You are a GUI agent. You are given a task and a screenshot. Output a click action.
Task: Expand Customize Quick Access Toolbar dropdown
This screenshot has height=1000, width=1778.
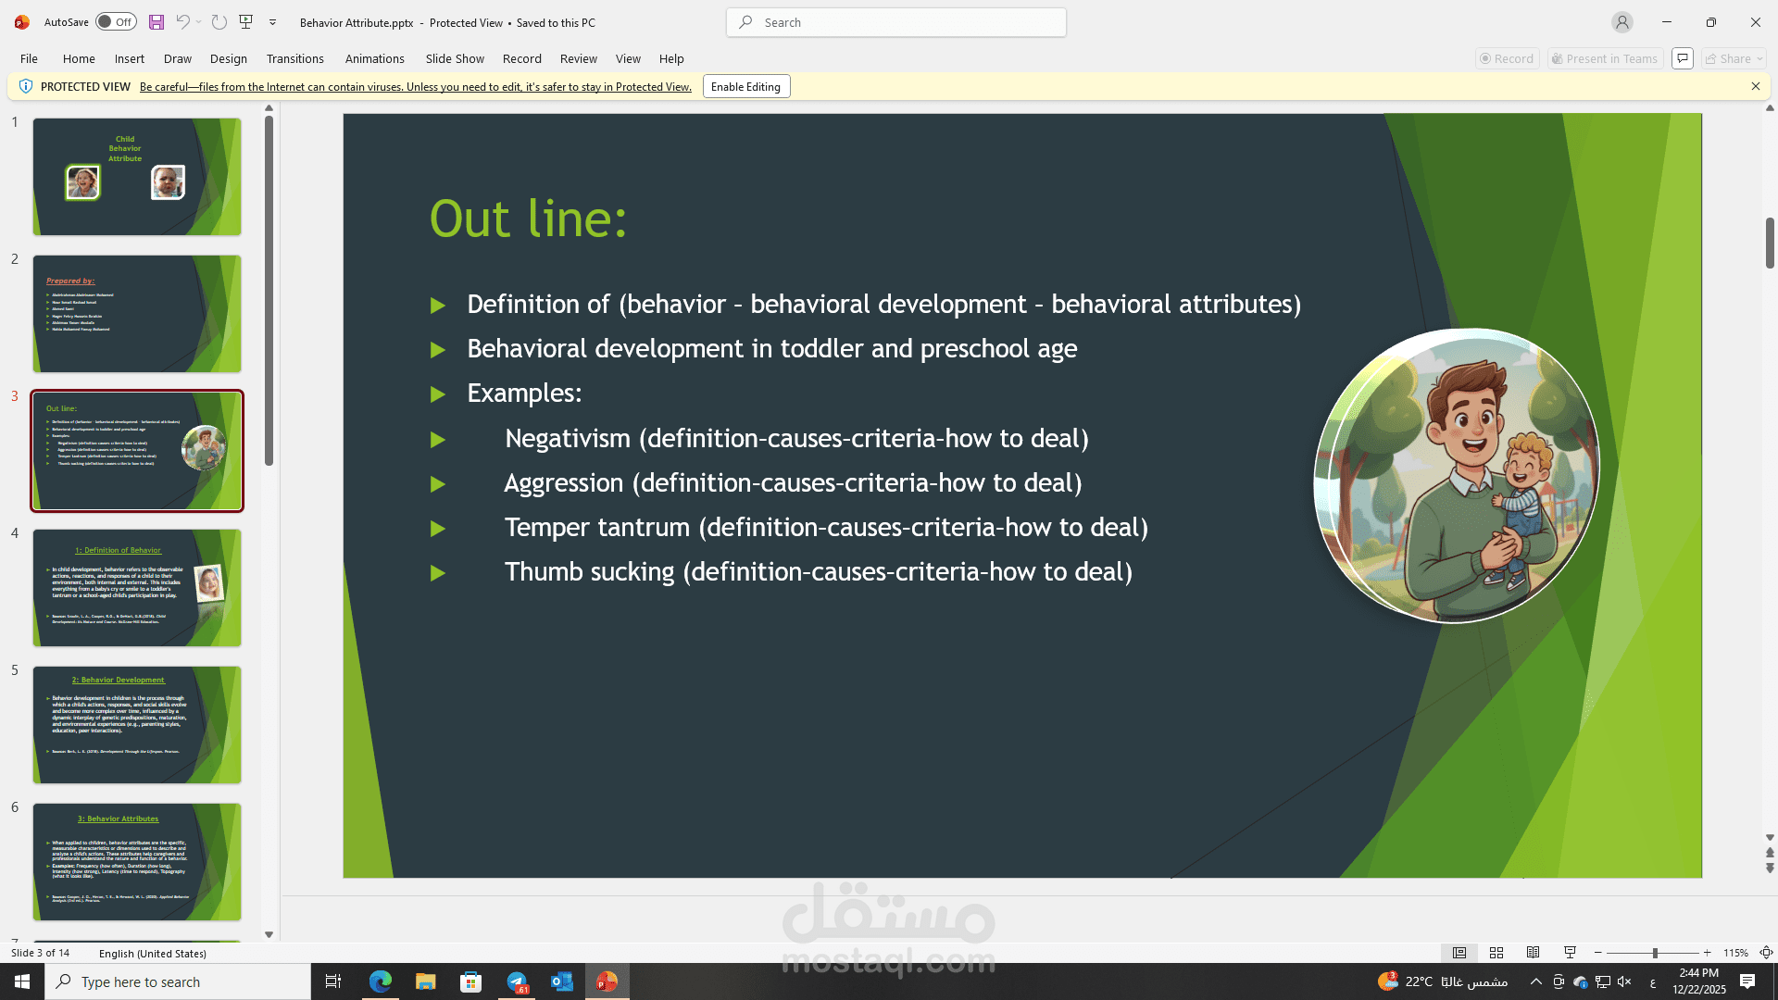pos(273,22)
